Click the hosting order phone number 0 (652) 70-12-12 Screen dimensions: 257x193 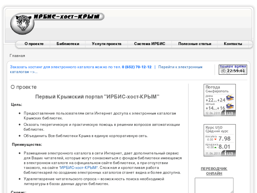pos(137,67)
